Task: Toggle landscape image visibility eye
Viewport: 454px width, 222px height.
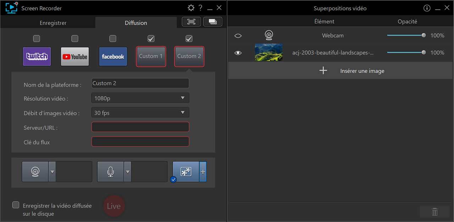Action: 238,53
